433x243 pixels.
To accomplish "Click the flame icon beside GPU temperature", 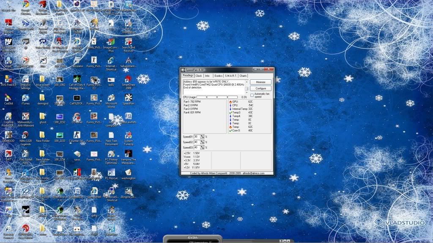I will 230,101.
